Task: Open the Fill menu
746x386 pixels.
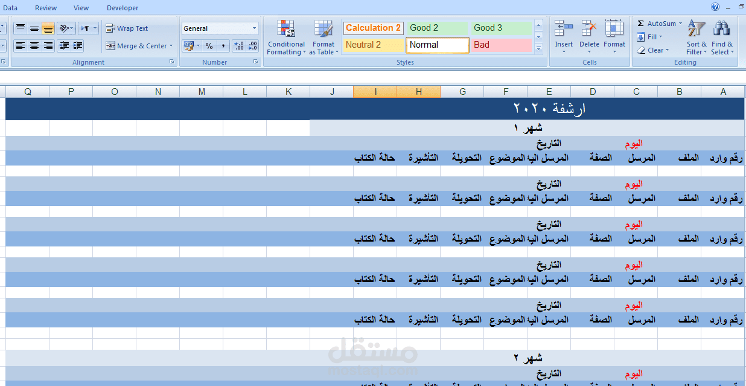Action: click(649, 37)
